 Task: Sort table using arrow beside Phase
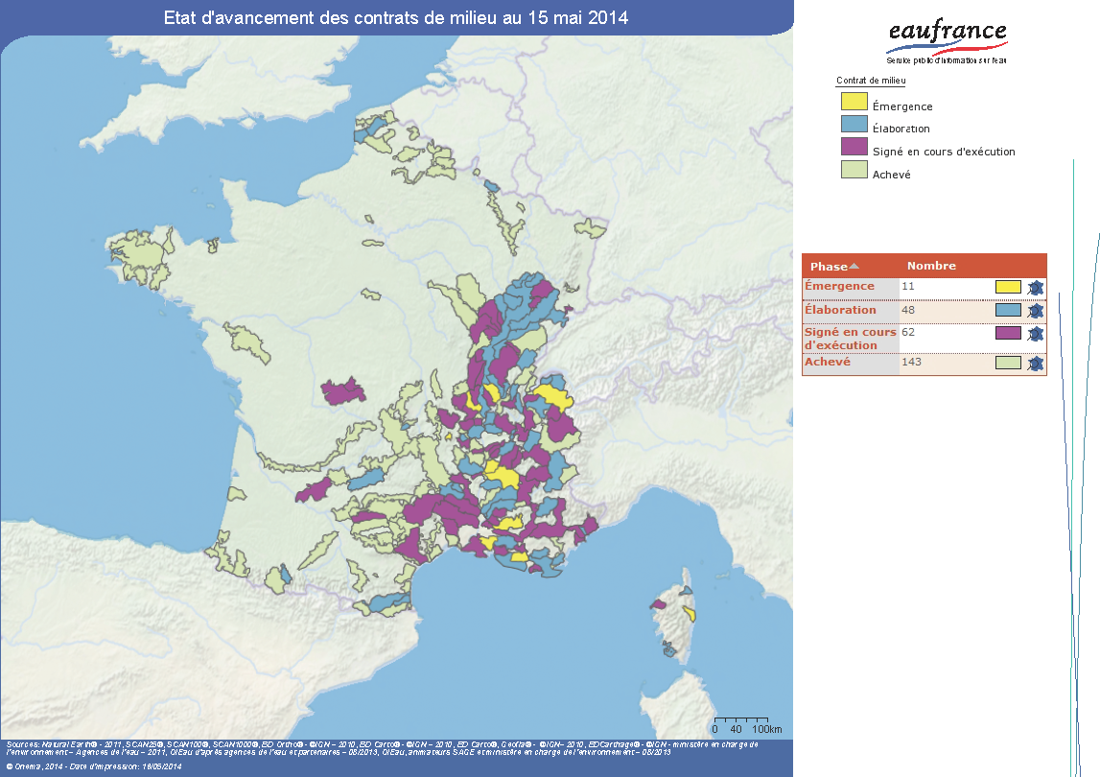854,266
